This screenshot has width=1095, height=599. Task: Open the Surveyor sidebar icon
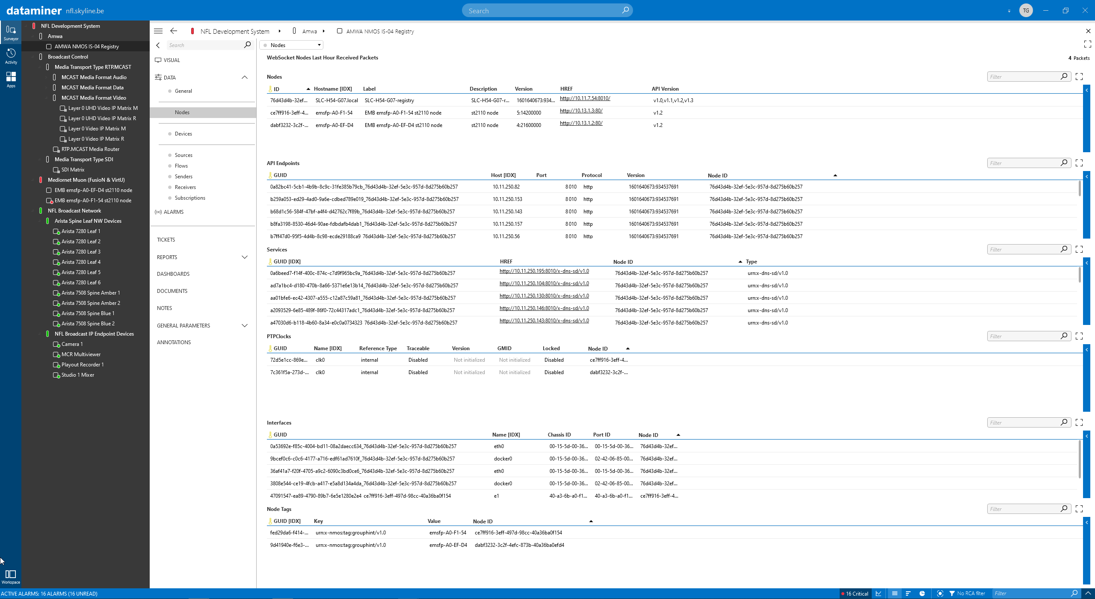pyautogui.click(x=11, y=32)
